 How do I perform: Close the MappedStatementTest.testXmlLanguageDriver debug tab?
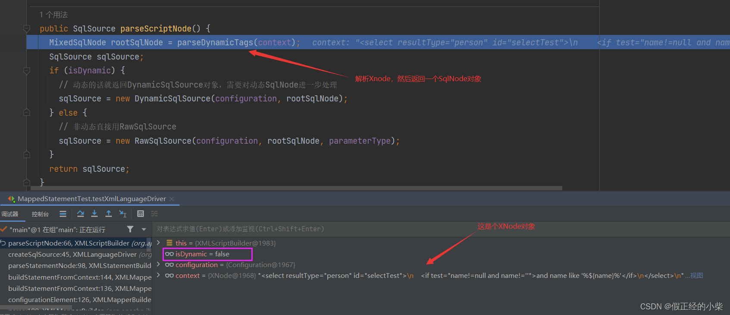point(172,199)
